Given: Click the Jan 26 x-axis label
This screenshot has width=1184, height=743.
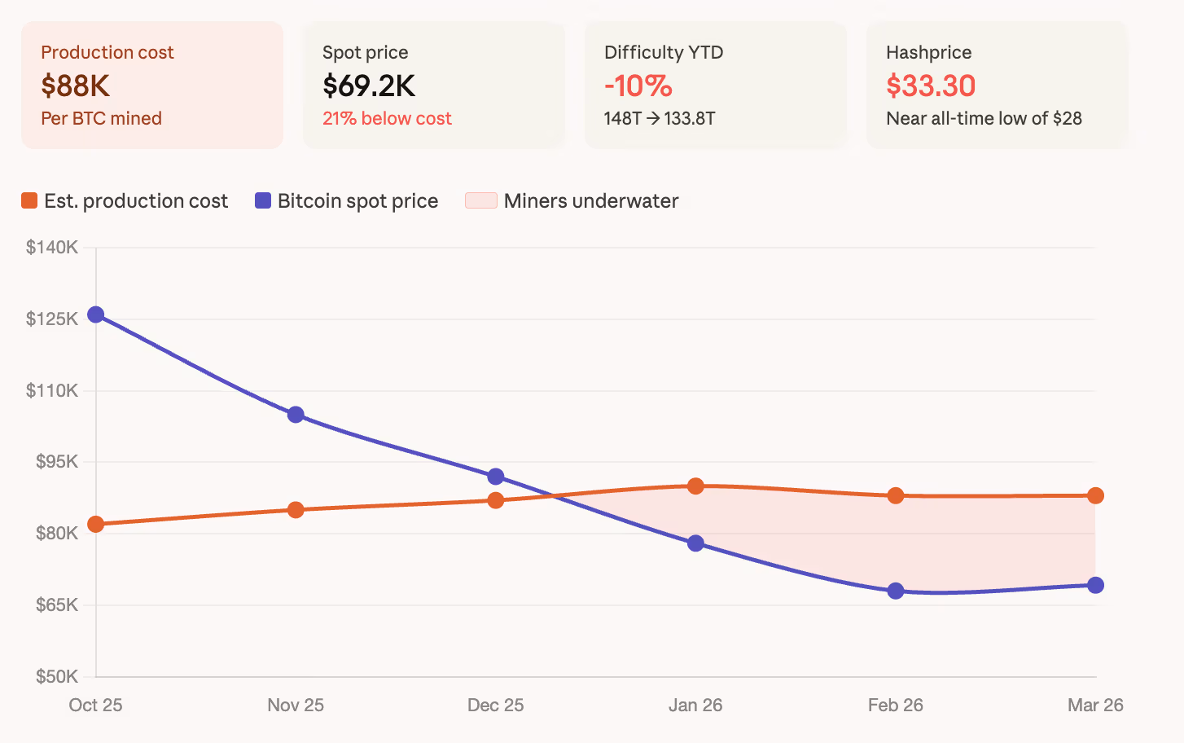Looking at the screenshot, I should click(695, 706).
